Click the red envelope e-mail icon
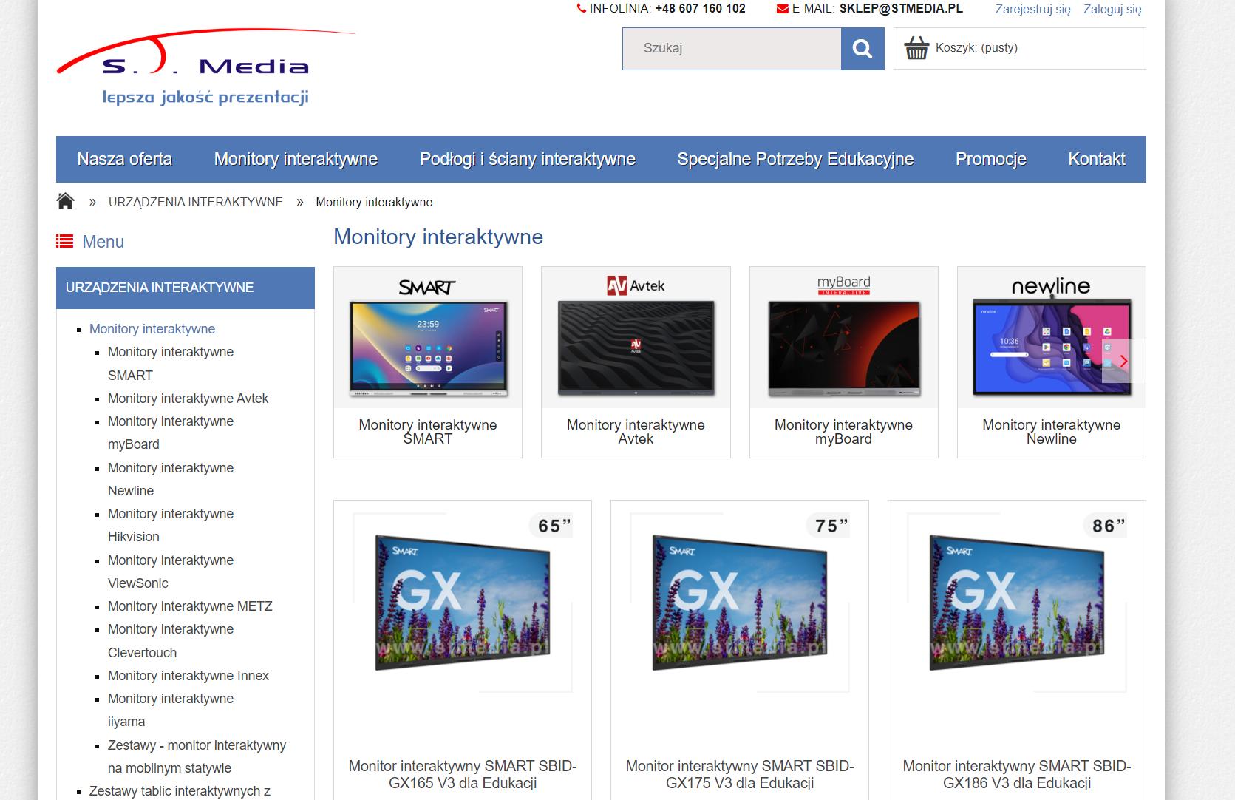 (x=781, y=8)
